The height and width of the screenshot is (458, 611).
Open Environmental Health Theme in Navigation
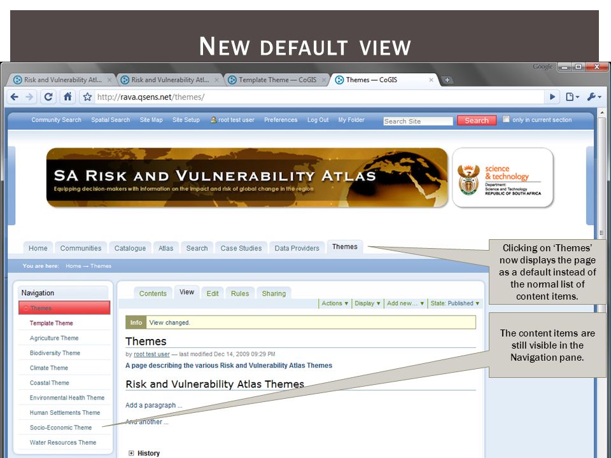tap(67, 398)
